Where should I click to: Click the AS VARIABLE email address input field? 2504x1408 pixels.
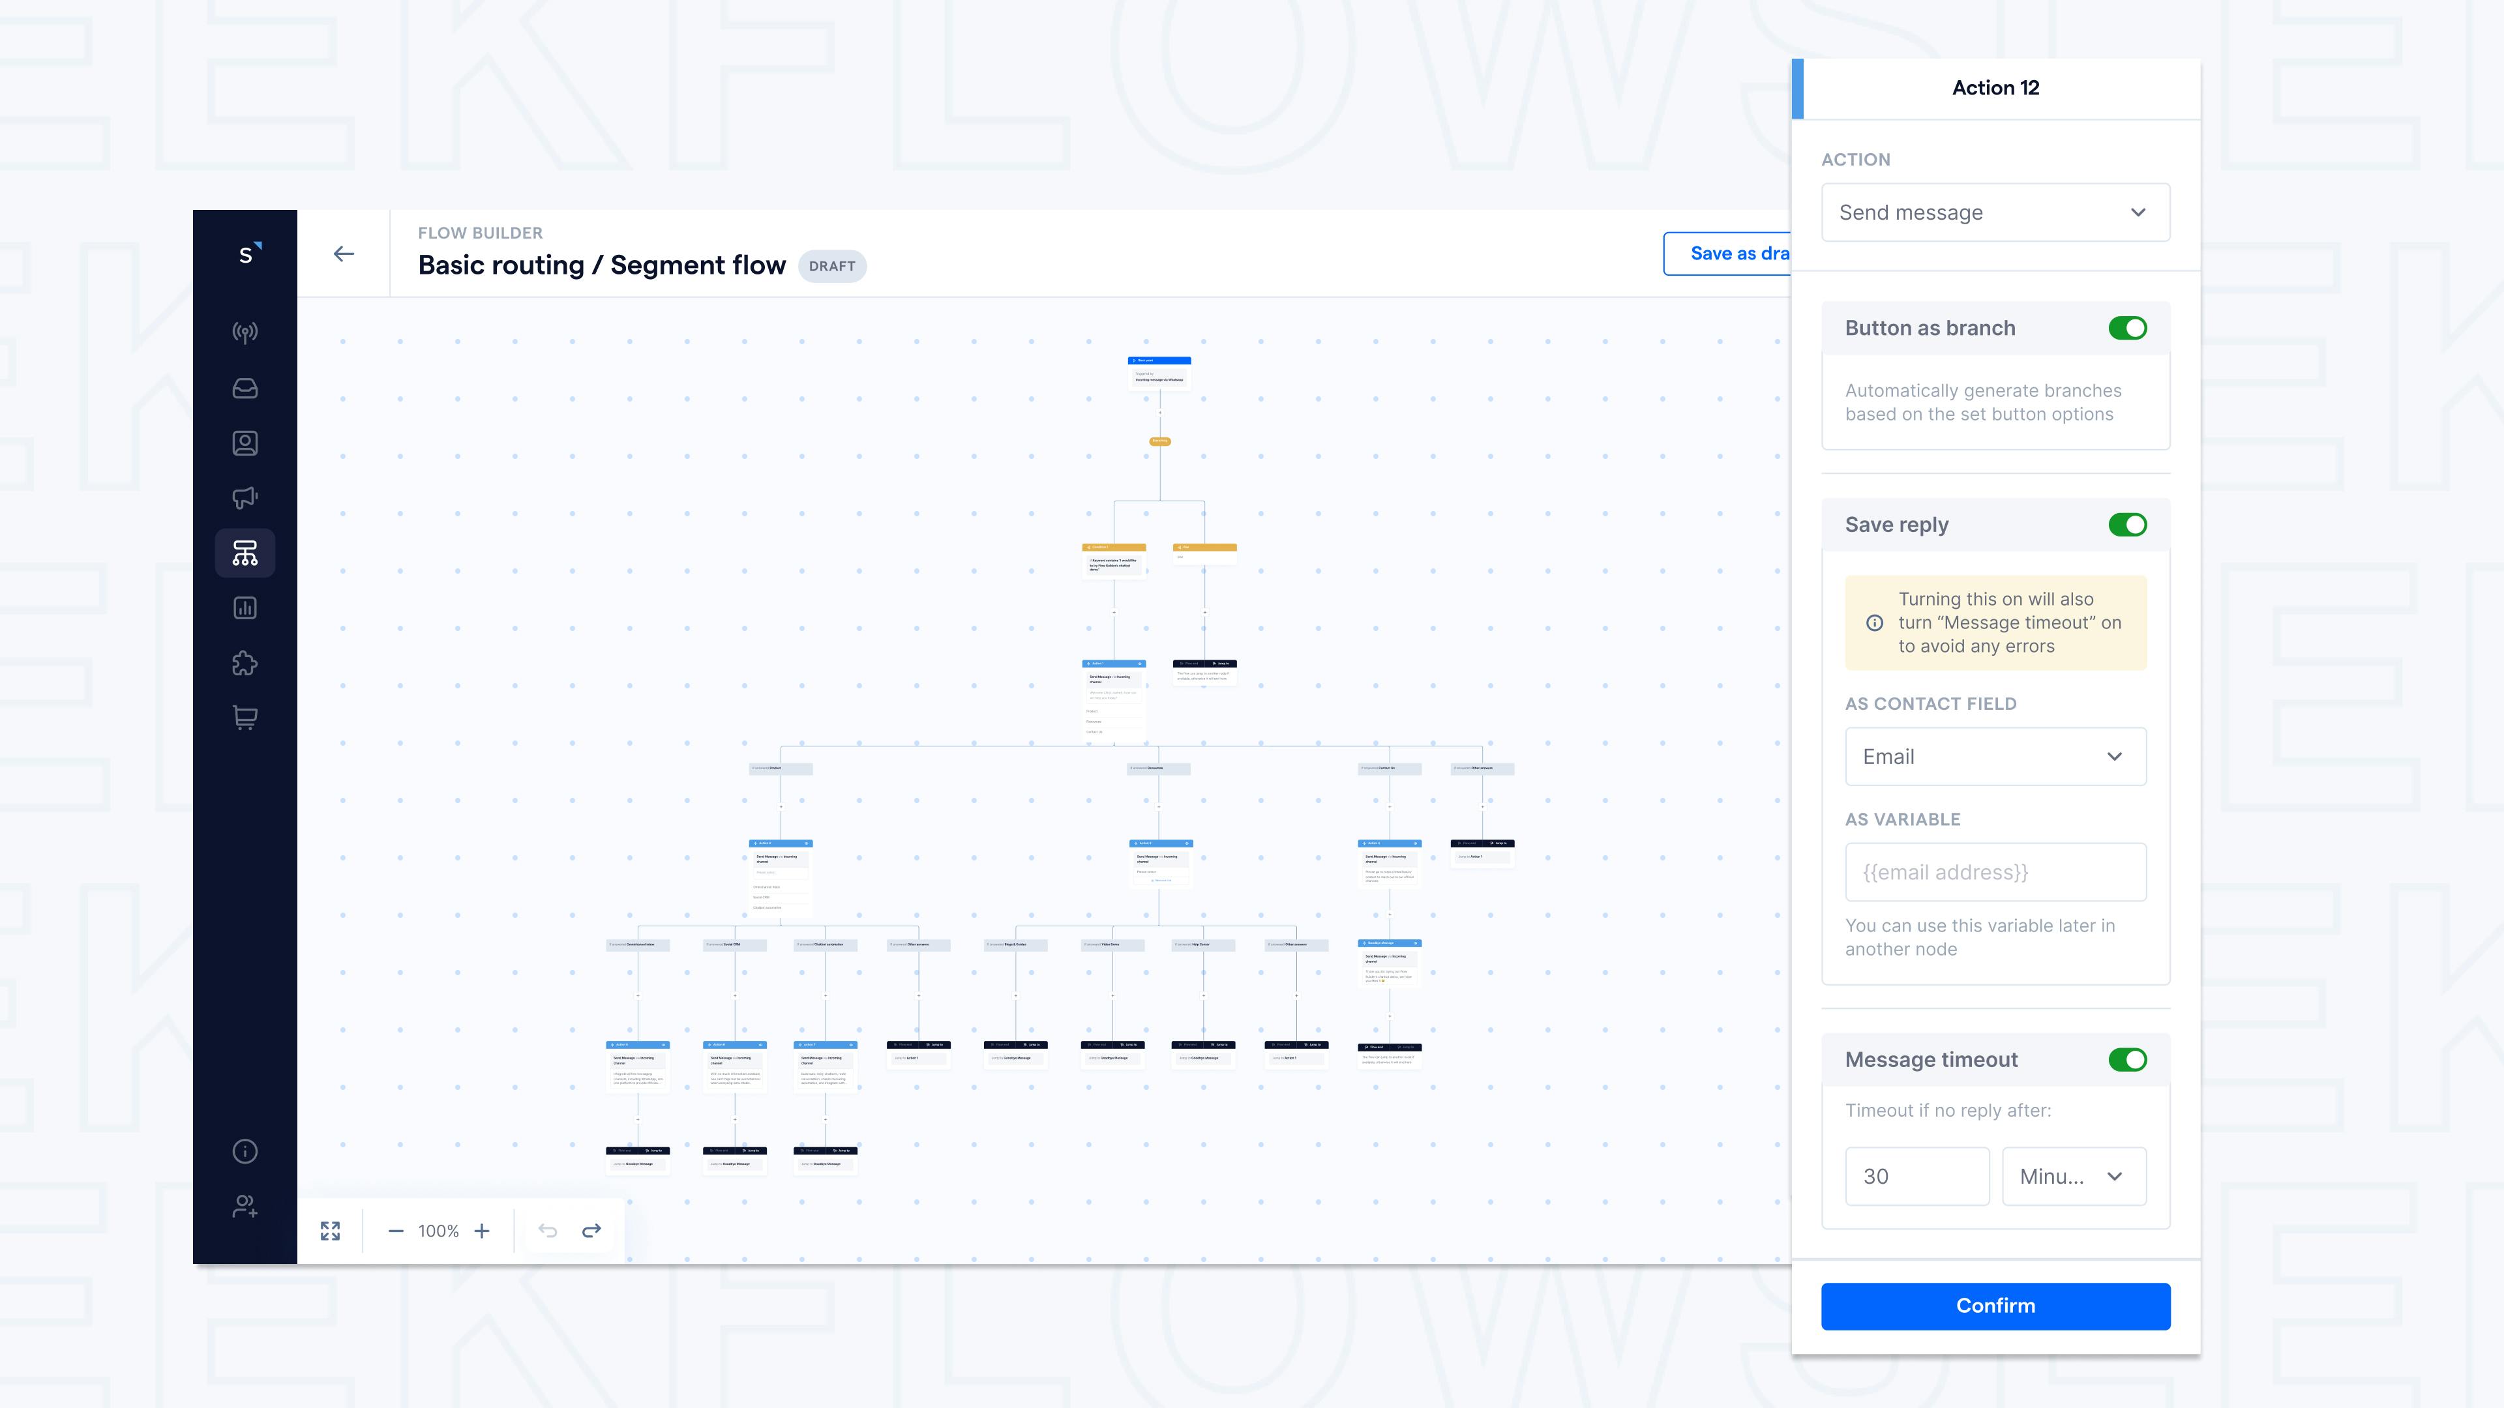pyautogui.click(x=1995, y=870)
